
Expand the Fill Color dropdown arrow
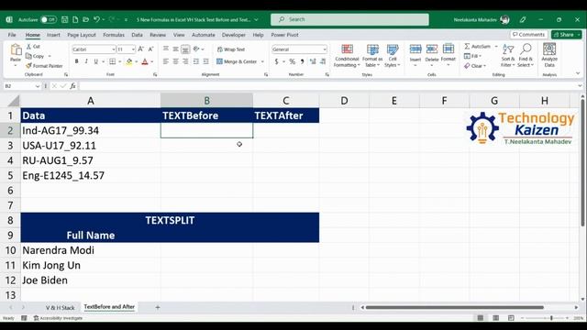137,61
